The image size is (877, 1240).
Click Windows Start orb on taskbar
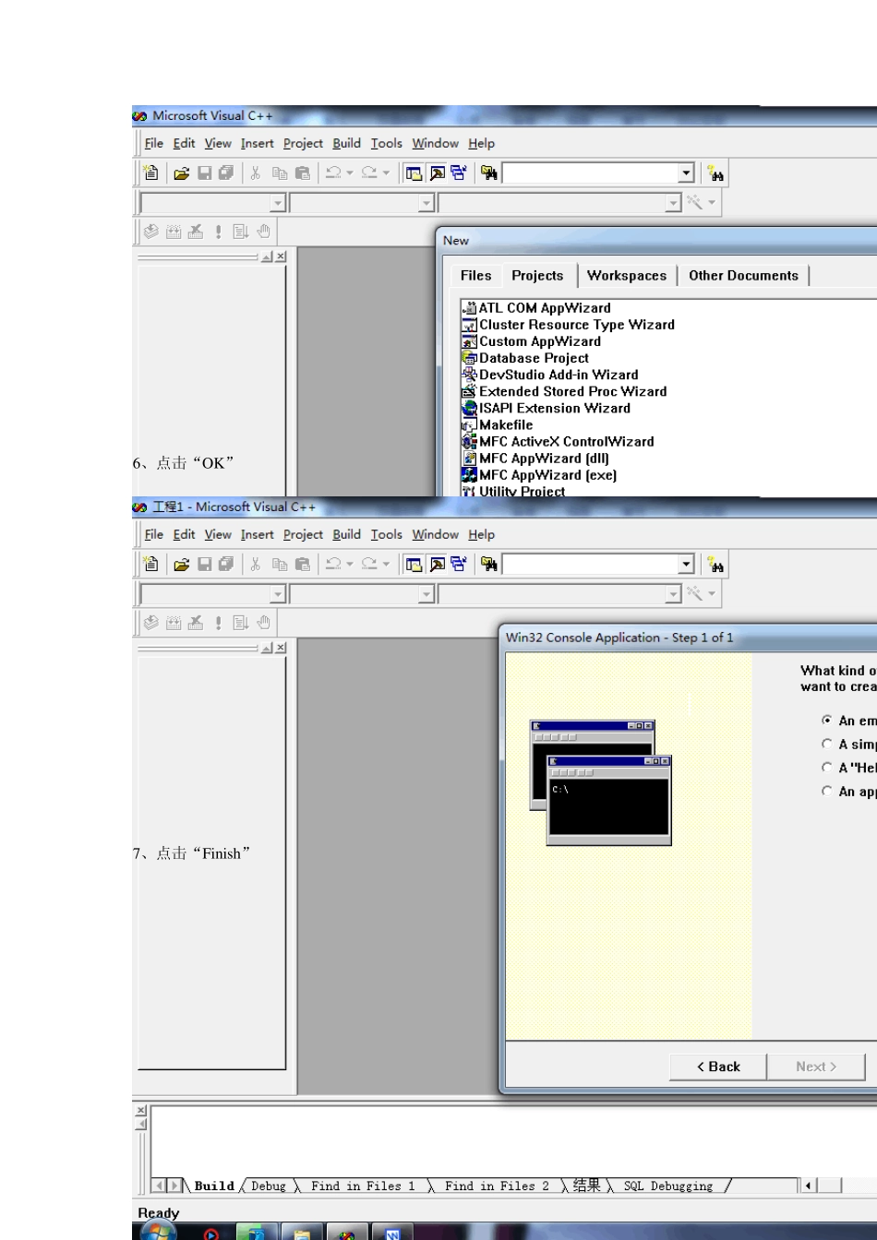[x=158, y=1231]
